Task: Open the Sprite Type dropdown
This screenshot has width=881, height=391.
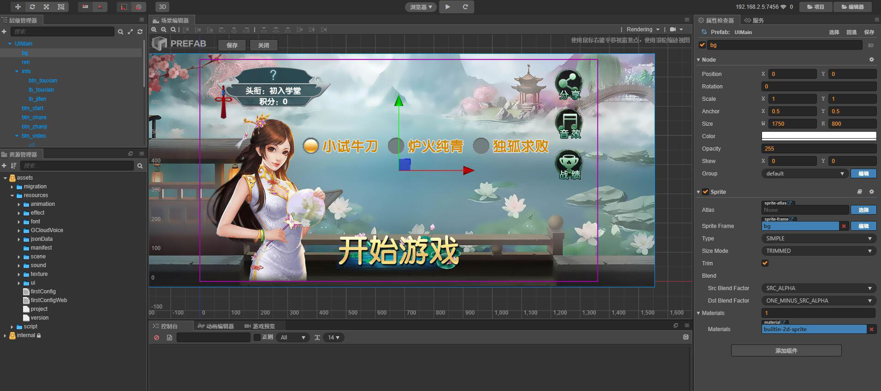Action: pyautogui.click(x=819, y=239)
